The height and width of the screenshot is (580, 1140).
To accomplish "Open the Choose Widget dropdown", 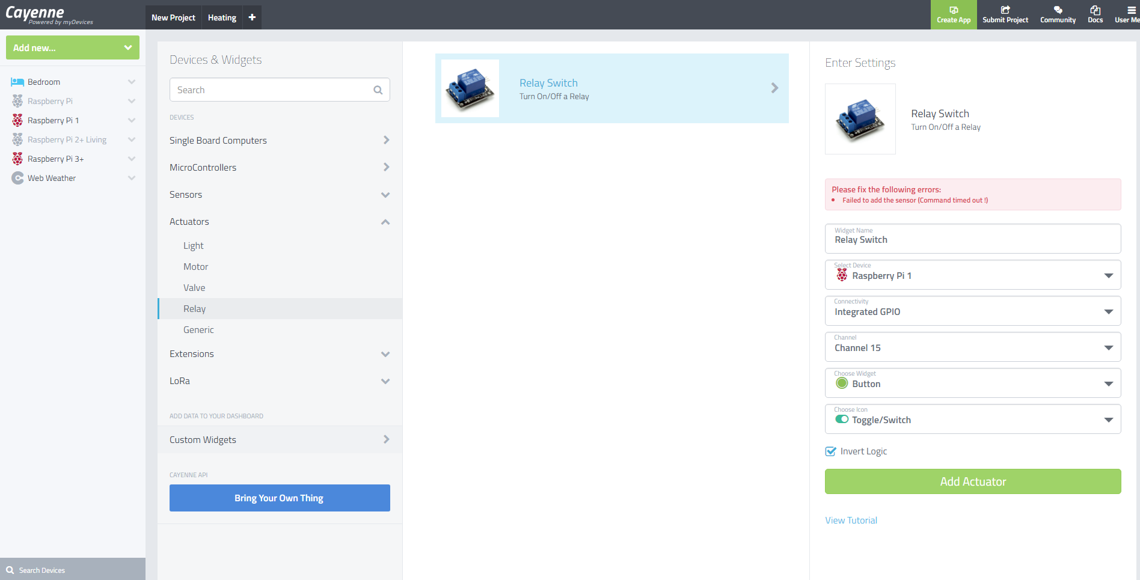I will [973, 383].
